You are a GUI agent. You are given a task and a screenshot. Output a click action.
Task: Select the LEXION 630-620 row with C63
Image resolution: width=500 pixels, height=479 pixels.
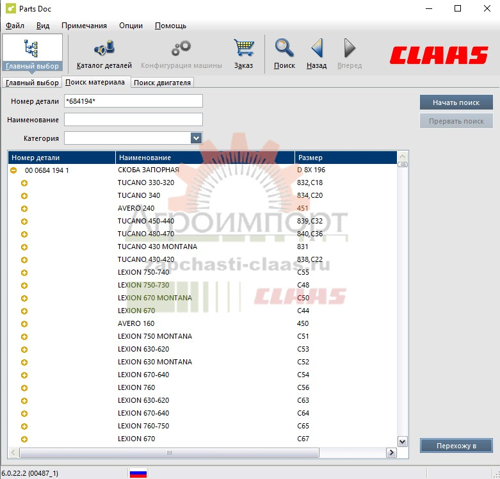click(202, 400)
